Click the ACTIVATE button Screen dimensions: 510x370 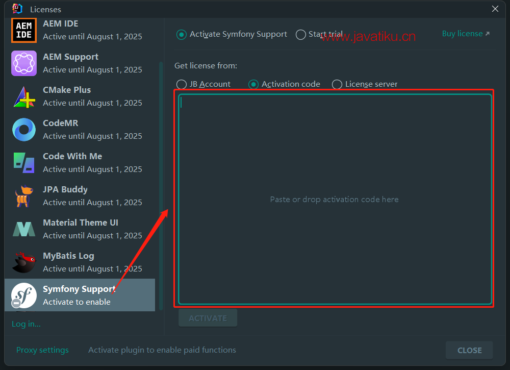click(x=208, y=318)
